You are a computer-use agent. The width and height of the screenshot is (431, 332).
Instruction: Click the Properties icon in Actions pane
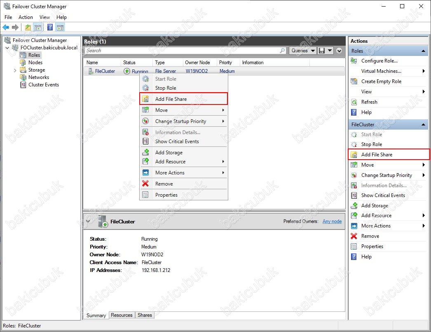354,246
